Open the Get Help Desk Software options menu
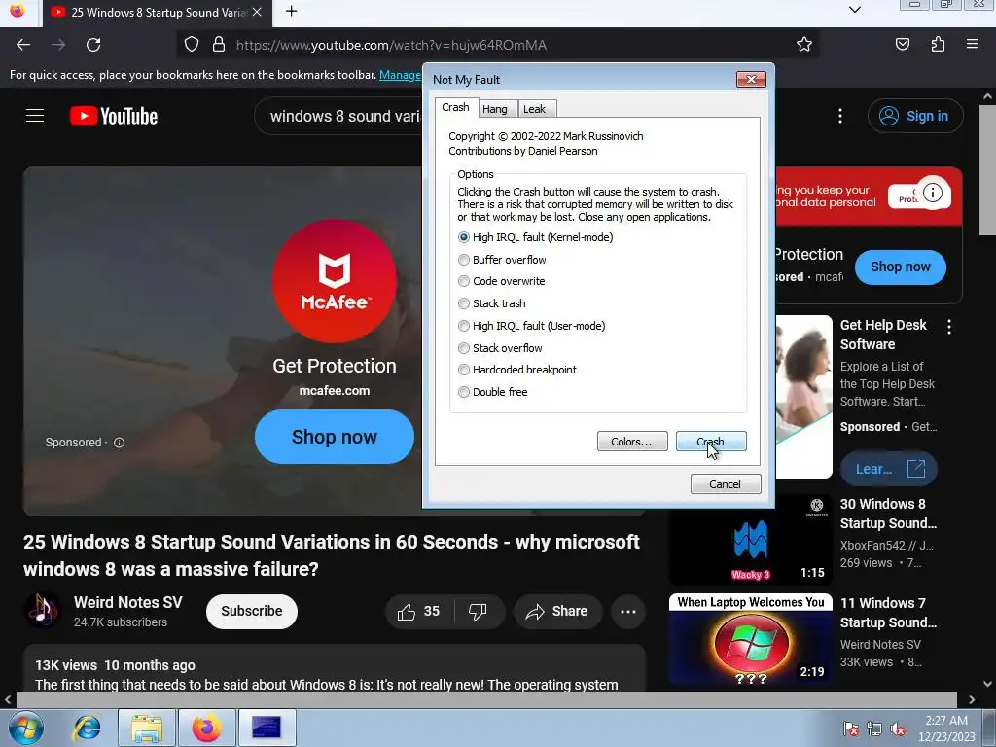The image size is (996, 747). [949, 327]
